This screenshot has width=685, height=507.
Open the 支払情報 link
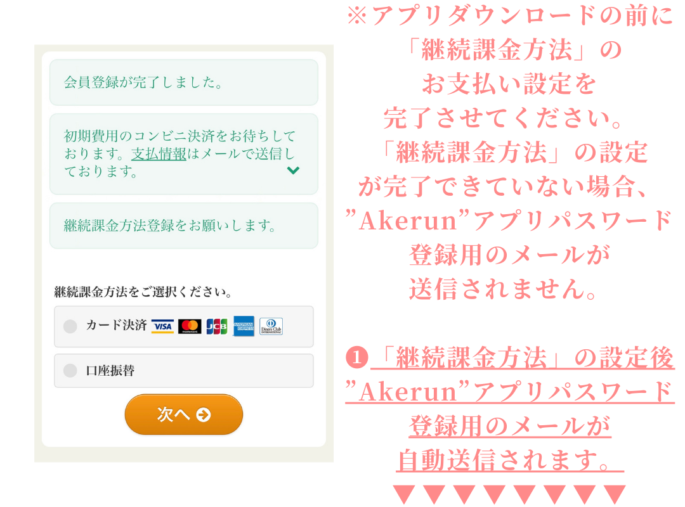(159, 154)
